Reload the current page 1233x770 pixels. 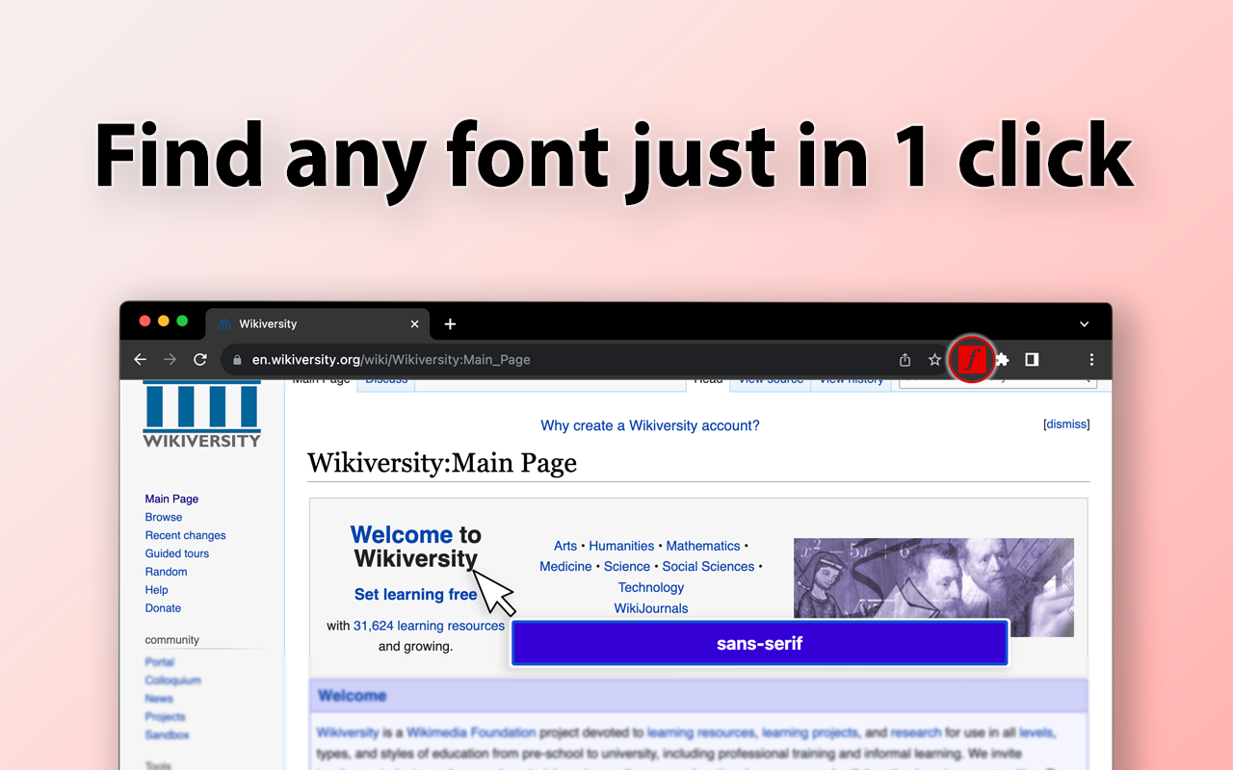pyautogui.click(x=199, y=359)
